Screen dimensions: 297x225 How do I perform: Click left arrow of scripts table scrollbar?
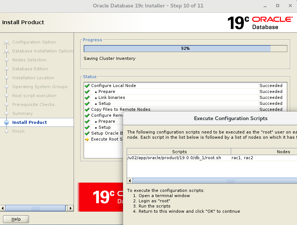130,181
